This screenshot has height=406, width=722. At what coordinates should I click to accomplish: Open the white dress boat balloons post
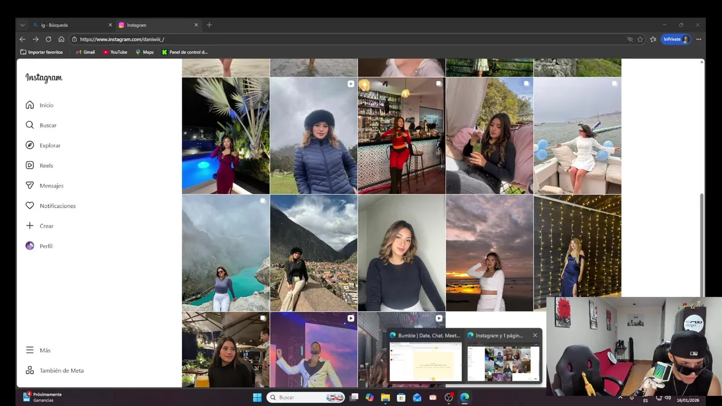578,135
